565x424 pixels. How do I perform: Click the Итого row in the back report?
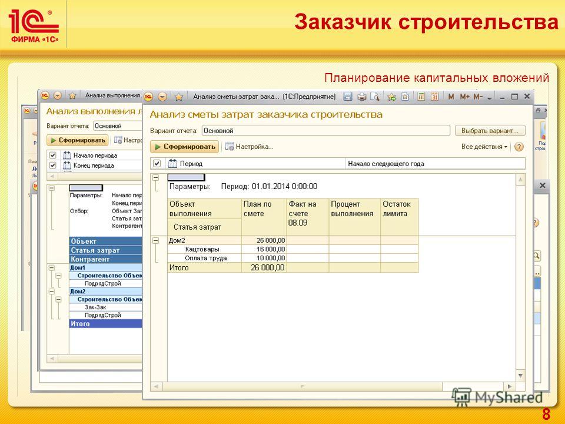[105, 324]
